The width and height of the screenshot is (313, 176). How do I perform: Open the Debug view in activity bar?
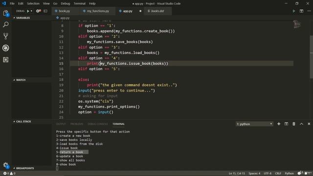click(5, 48)
